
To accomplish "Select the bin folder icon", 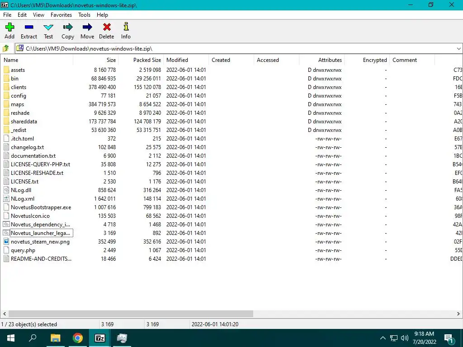I will pos(6,79).
